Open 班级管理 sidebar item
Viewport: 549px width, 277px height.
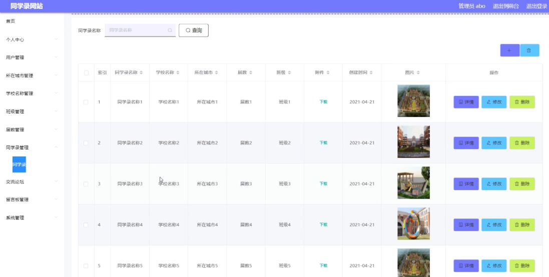pos(15,111)
